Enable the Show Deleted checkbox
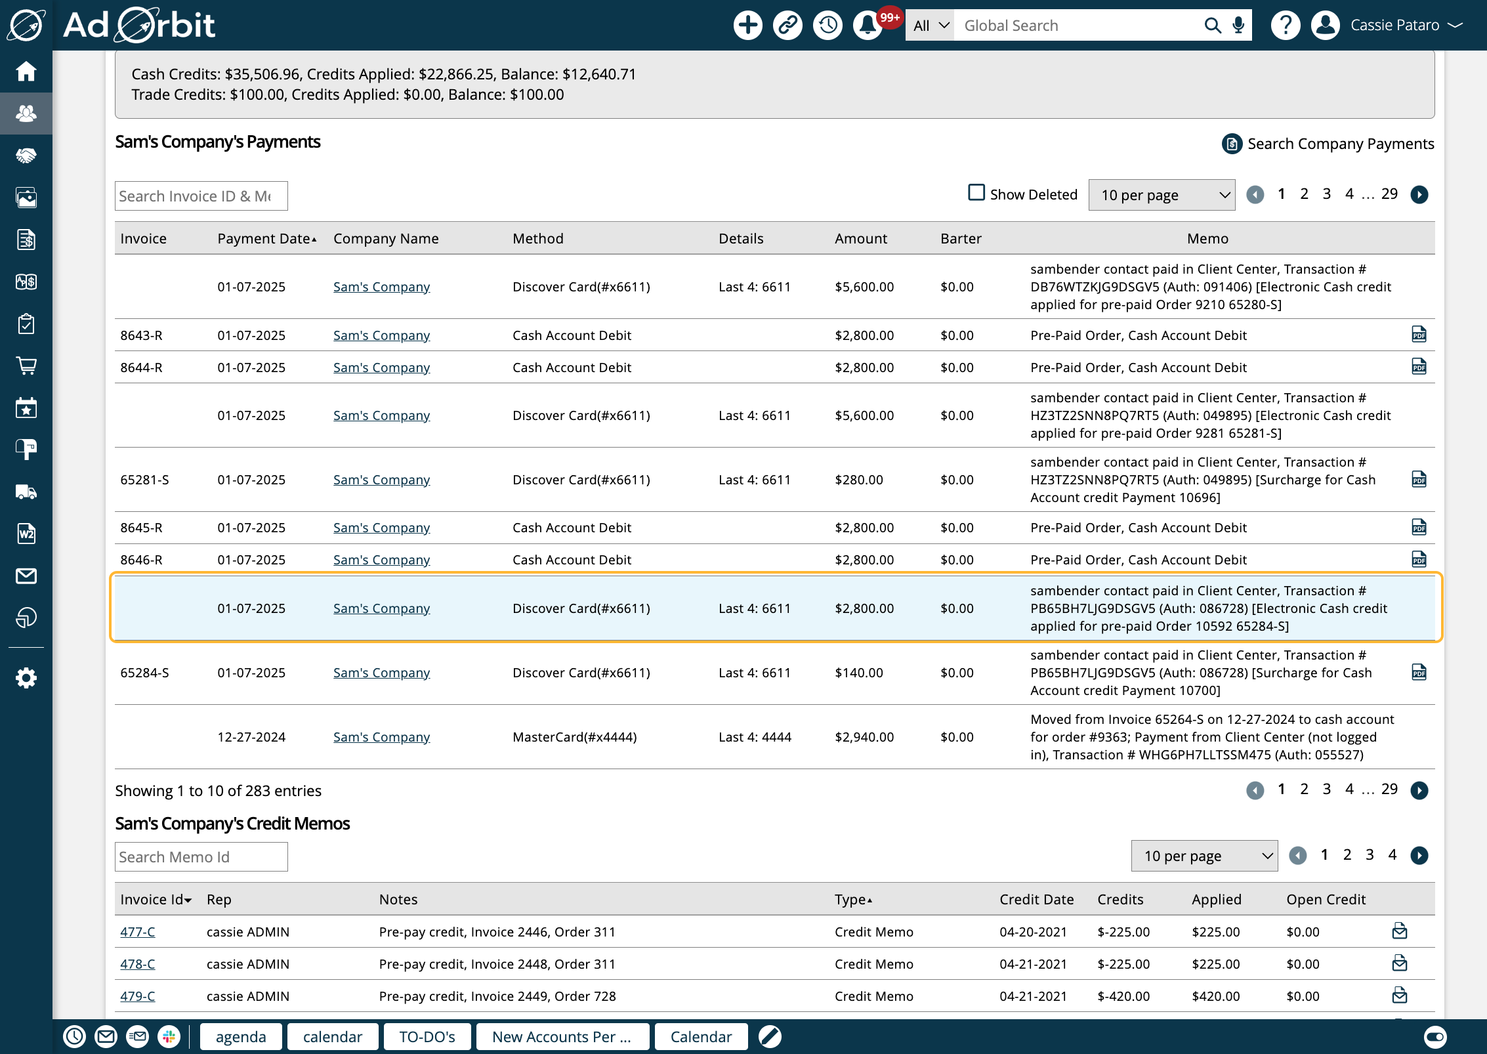Image resolution: width=1487 pixels, height=1054 pixels. (x=976, y=192)
